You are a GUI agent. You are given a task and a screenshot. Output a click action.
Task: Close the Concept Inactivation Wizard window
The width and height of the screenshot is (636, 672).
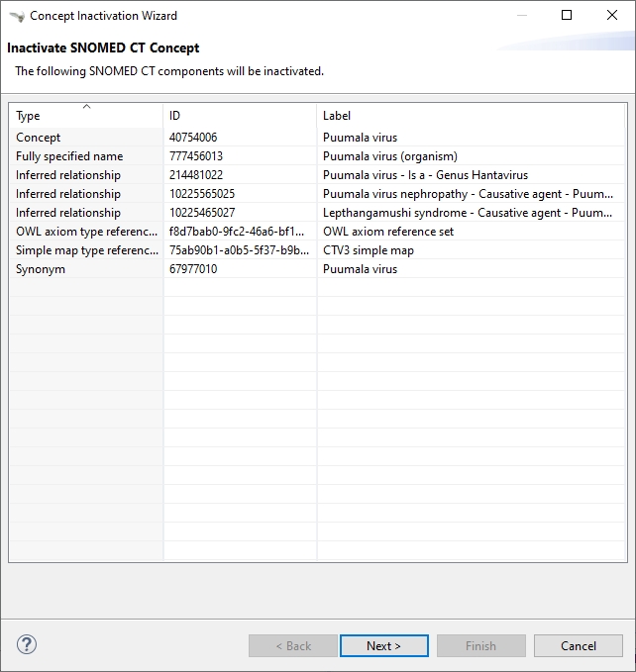[612, 16]
